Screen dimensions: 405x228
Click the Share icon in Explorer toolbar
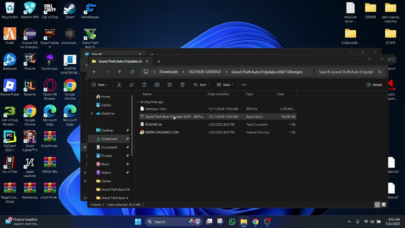point(170,85)
